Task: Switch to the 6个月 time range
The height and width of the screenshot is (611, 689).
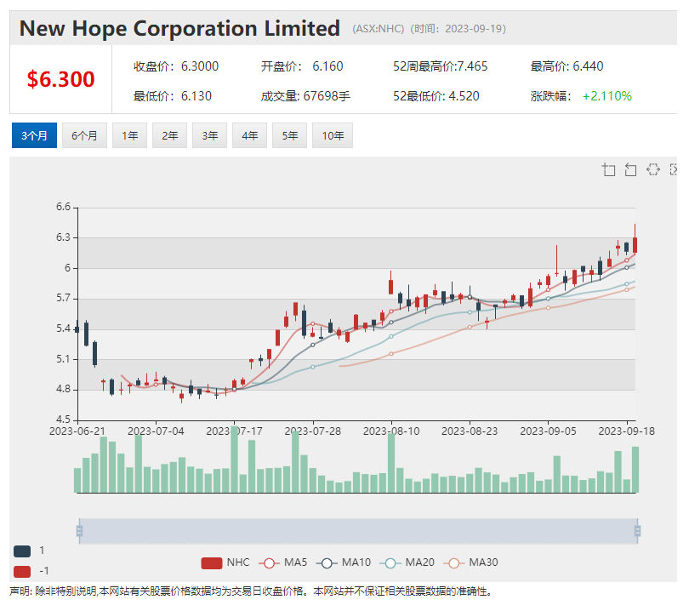Action: 84,135
